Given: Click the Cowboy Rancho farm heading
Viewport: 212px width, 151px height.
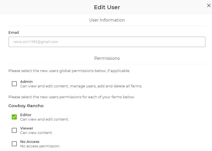Looking at the screenshot, I should click(x=26, y=106).
